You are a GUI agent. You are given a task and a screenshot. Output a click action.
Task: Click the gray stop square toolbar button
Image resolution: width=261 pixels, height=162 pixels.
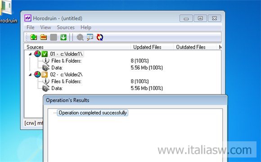pyautogui.click(x=54, y=37)
